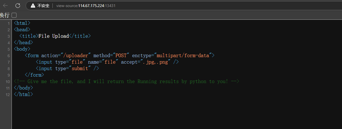Click line number 1 in the gutter
Screen dimensions: 342x129
[x=9, y=23]
